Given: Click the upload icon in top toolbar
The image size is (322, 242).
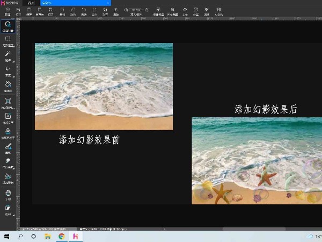Looking at the screenshot, I should [185, 10].
